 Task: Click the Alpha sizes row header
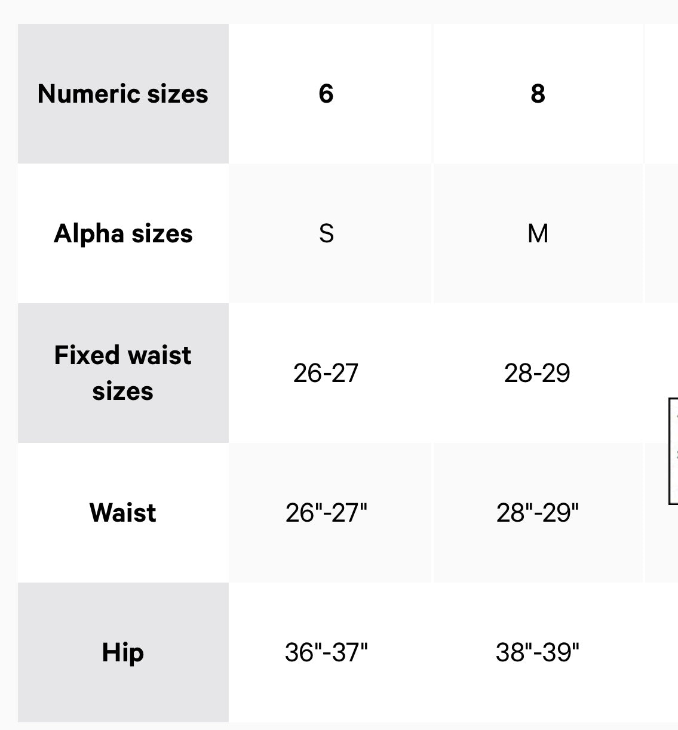(123, 233)
